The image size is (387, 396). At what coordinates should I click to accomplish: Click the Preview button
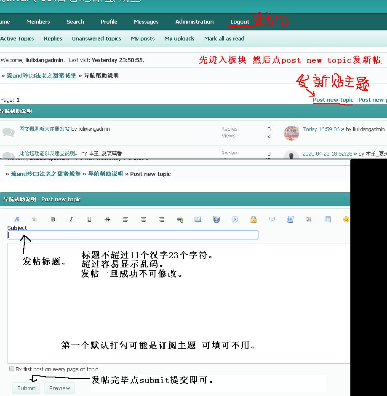59,388
